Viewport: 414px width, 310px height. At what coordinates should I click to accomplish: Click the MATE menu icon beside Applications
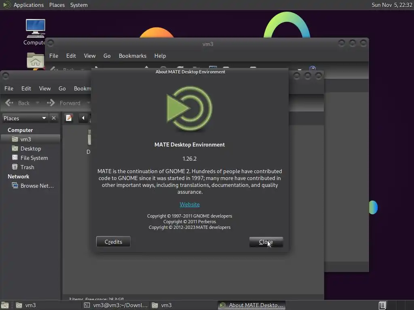[6, 5]
